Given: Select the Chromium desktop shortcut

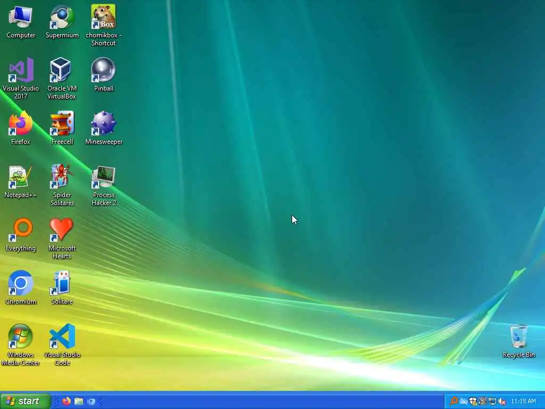Looking at the screenshot, I should (x=21, y=288).
